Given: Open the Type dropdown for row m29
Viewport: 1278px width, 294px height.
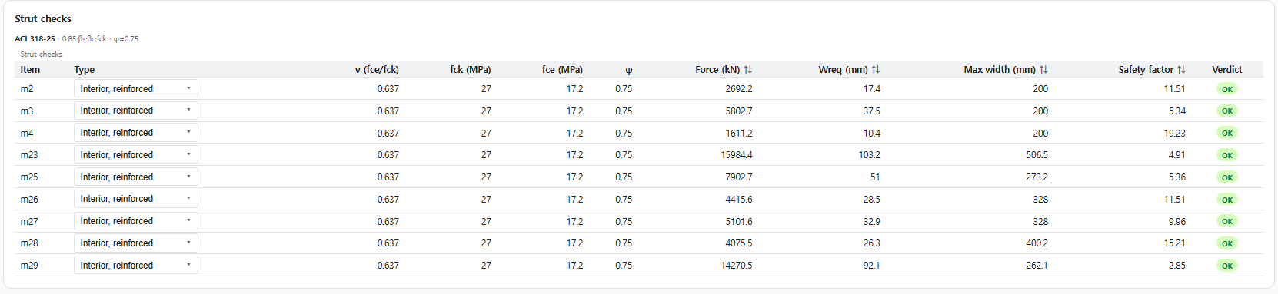Looking at the screenshot, I should click(x=136, y=266).
